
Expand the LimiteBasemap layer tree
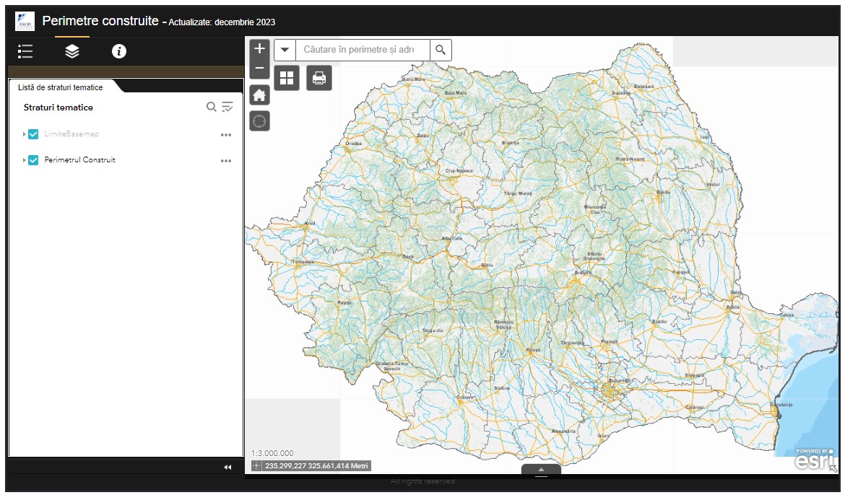click(25, 134)
